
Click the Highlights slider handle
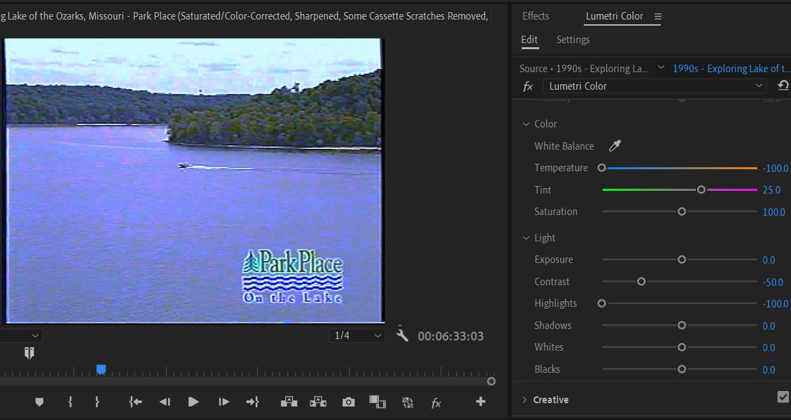pyautogui.click(x=601, y=303)
